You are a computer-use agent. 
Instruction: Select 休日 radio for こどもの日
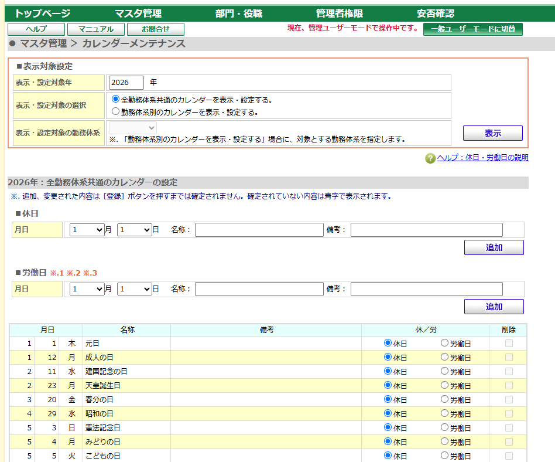388,456
